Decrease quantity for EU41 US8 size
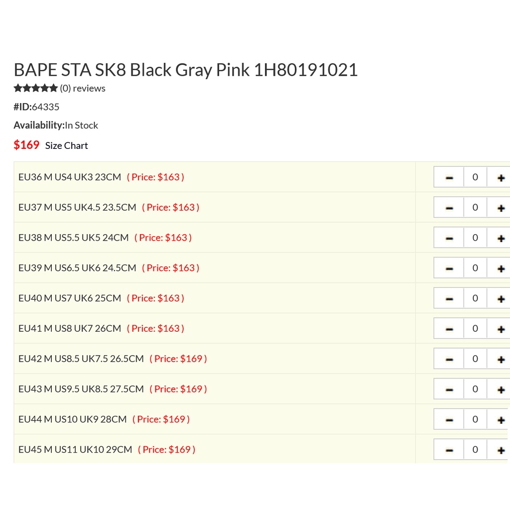The width and height of the screenshot is (510, 510). tap(449, 329)
